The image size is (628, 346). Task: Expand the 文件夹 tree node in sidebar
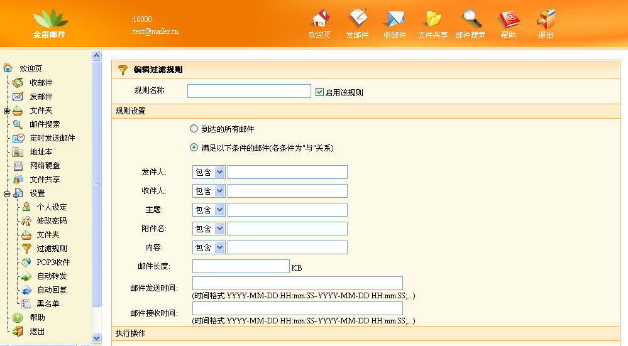(x=6, y=111)
